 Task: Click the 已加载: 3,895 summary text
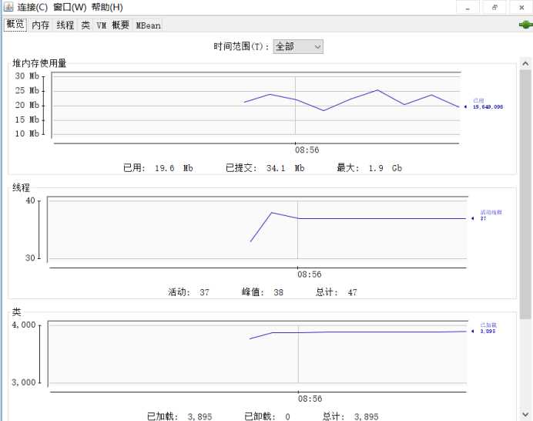(x=179, y=416)
